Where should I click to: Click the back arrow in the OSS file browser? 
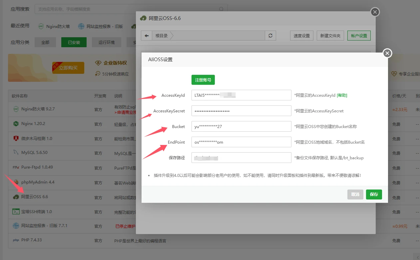click(x=147, y=36)
